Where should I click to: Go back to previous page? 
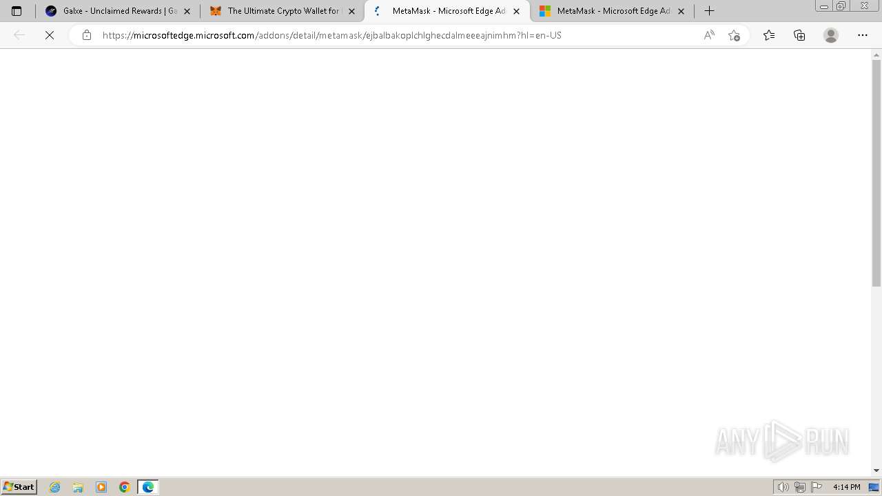point(19,35)
